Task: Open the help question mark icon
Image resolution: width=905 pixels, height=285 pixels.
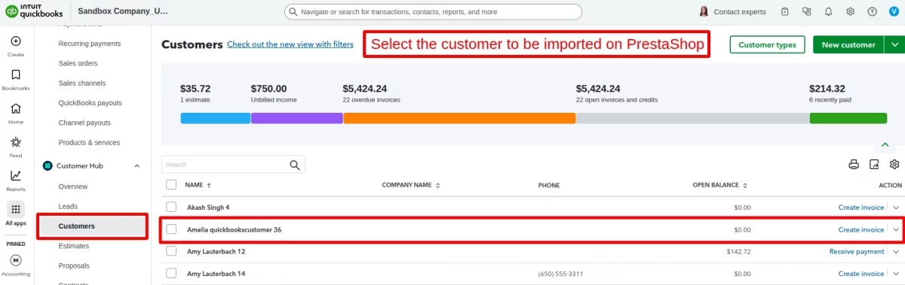Action: click(x=873, y=12)
